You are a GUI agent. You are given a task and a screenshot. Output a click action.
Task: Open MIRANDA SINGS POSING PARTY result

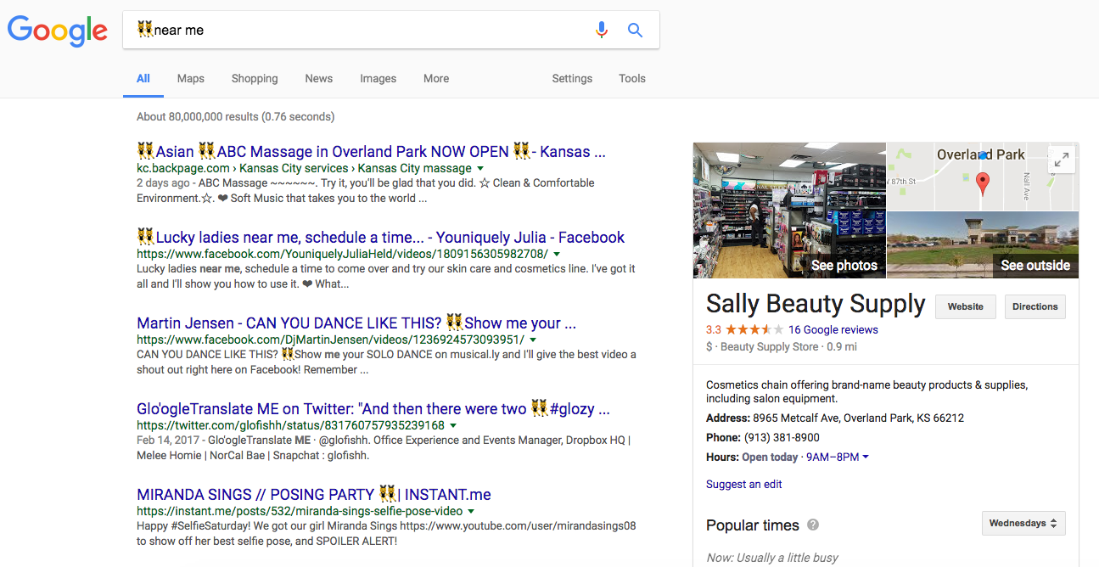click(x=314, y=495)
